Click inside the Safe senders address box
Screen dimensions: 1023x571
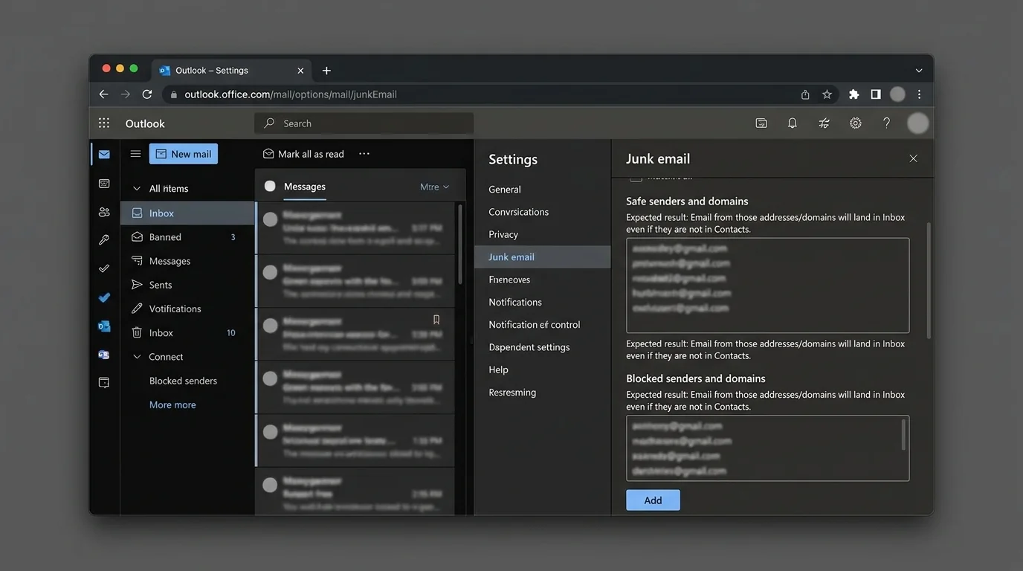pyautogui.click(x=767, y=285)
